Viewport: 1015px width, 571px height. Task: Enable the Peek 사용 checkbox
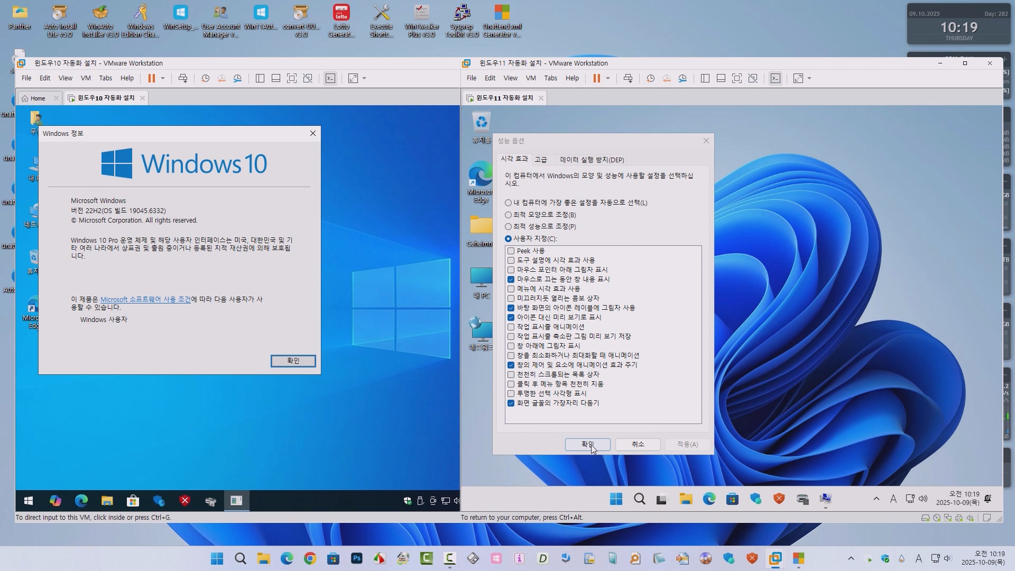(x=511, y=251)
